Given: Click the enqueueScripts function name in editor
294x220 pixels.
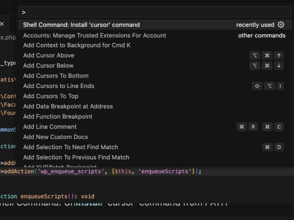Looking at the screenshot, I should (44, 196).
